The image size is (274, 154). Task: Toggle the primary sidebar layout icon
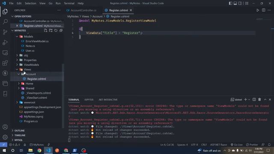coord(230,3)
